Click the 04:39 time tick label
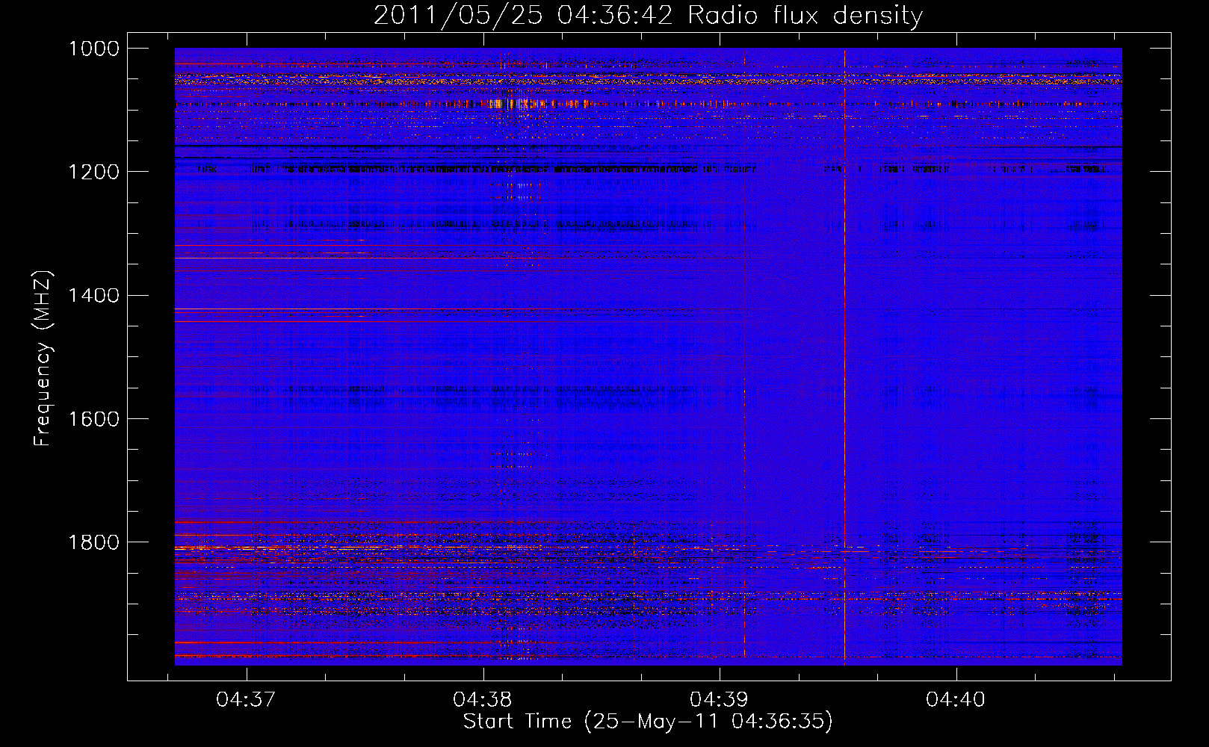Viewport: 1209px width, 747px height. [x=719, y=699]
